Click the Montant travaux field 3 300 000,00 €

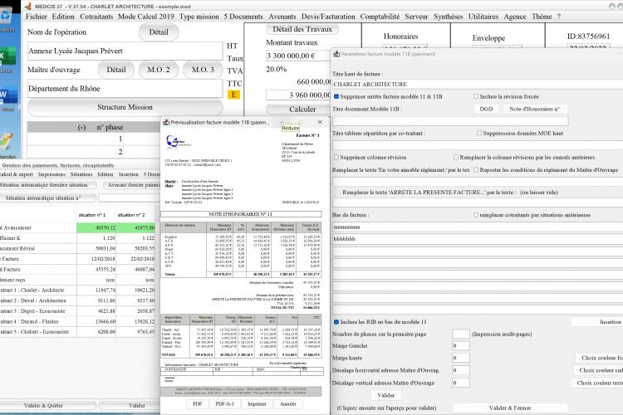(x=298, y=56)
